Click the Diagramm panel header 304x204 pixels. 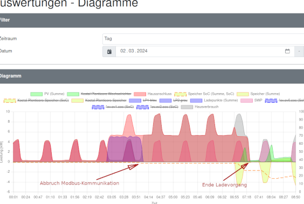coord(152,76)
